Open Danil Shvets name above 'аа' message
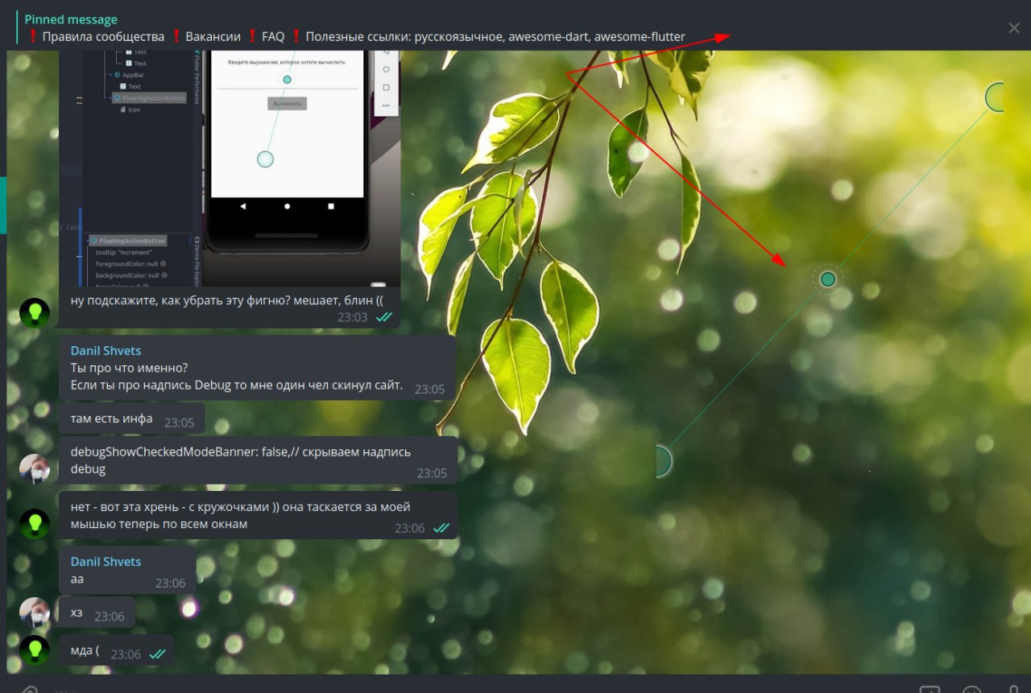This screenshot has width=1031, height=693. (106, 561)
